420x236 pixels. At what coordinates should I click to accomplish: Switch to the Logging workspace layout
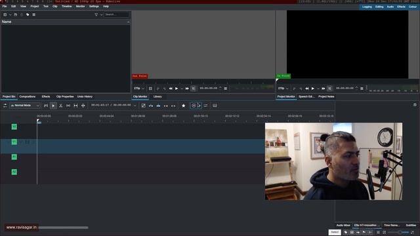tap(367, 7)
